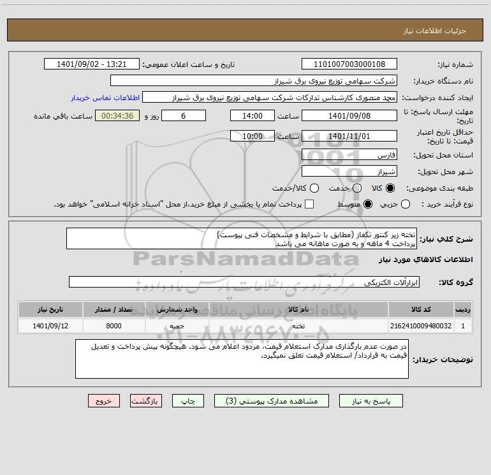Click the buyer notes text area
Image resolution: width=491 pixels, height=475 pixels.
point(242,359)
